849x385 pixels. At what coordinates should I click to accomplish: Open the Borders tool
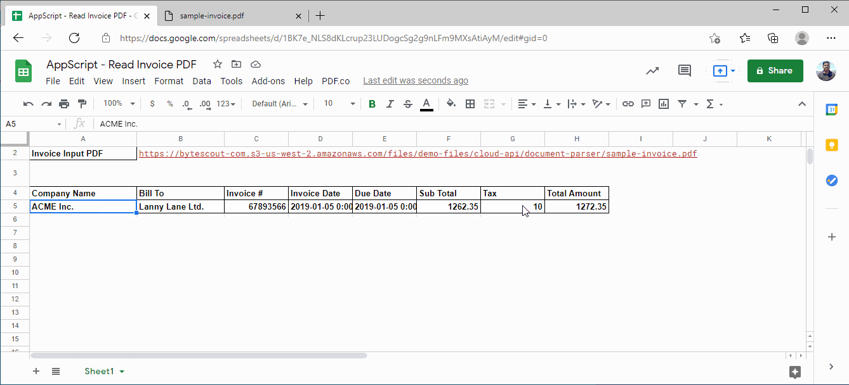tap(470, 104)
